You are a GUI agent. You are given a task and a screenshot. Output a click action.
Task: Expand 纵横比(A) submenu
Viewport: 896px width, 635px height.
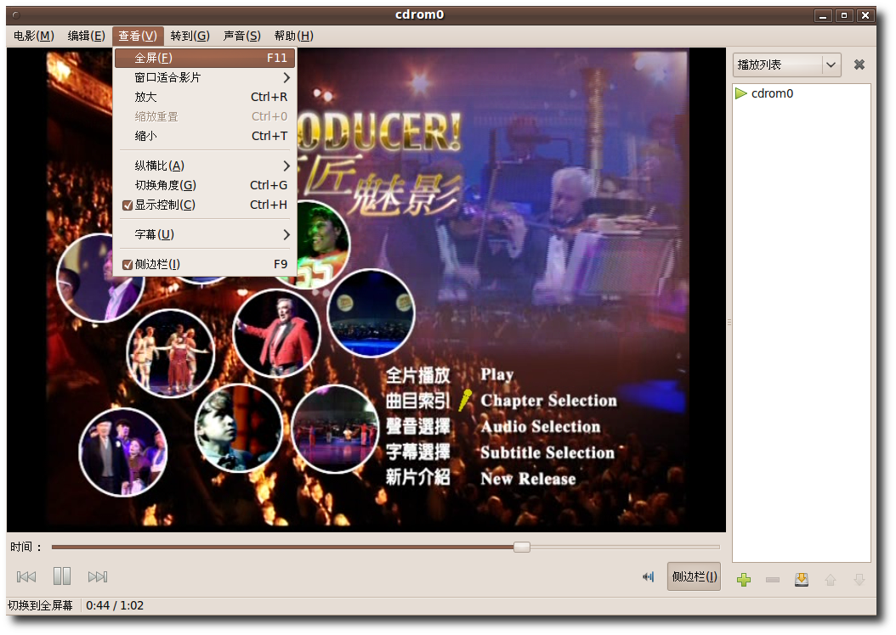(205, 166)
